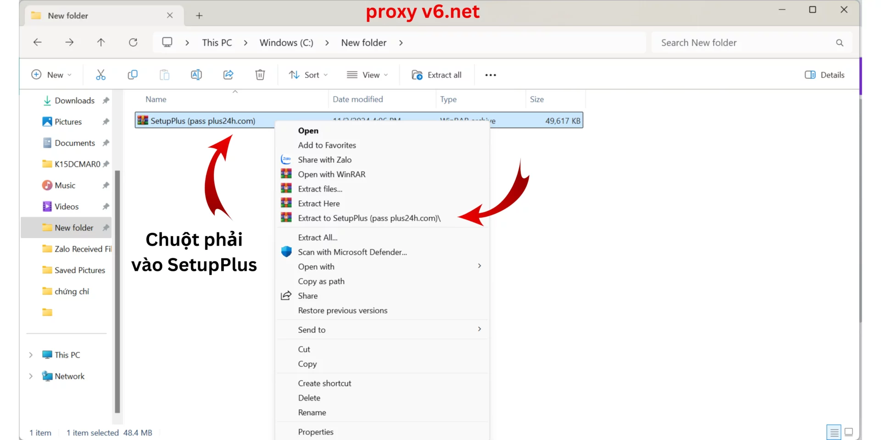Switch to details list view icon
Screen dimensions: 881x440
pos(834,432)
